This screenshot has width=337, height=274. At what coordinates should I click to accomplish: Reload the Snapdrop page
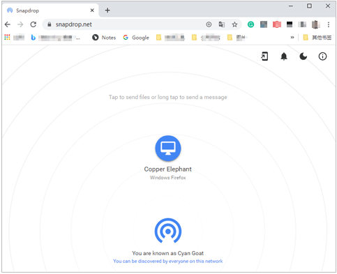[x=33, y=24]
